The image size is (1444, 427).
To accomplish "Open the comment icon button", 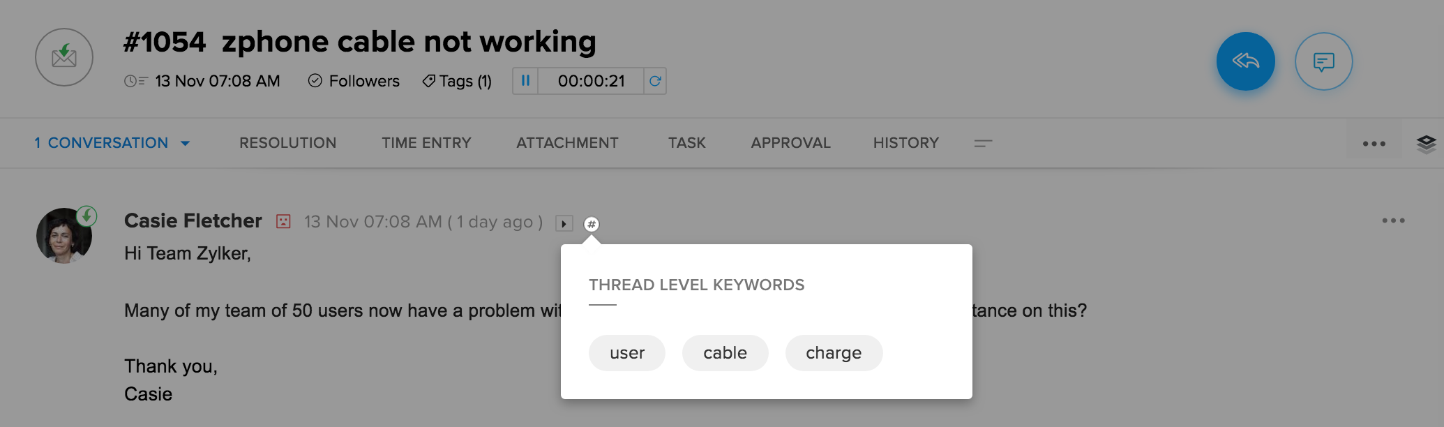I will (1323, 61).
